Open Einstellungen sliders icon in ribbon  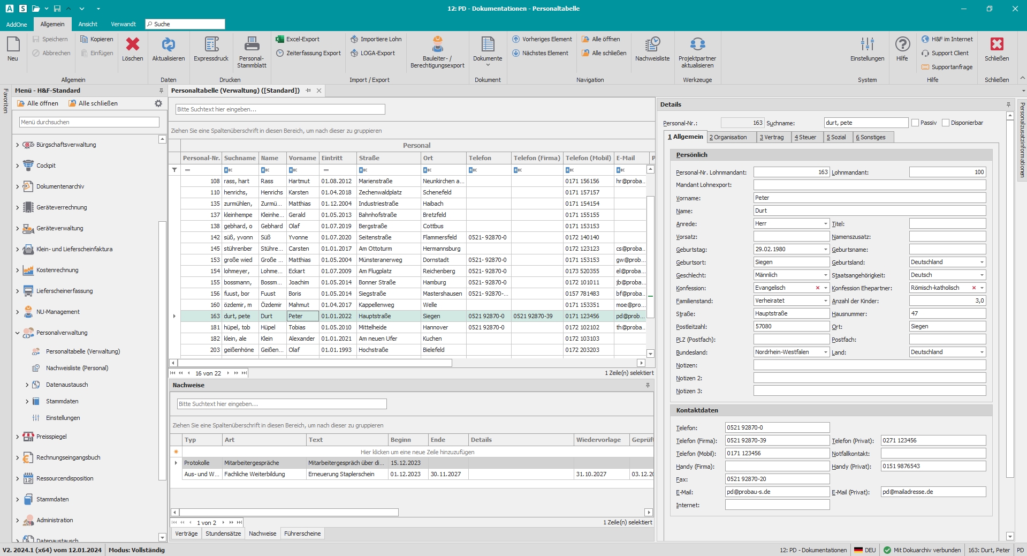[x=867, y=44]
